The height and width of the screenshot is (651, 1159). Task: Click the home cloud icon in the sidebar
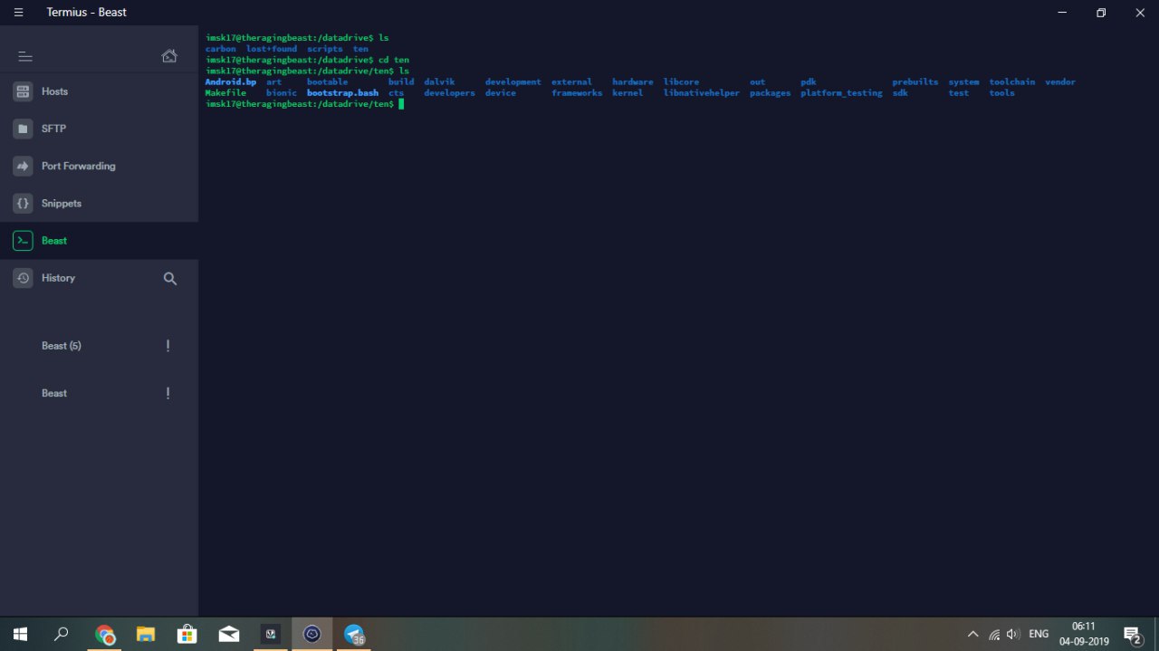[x=169, y=56]
